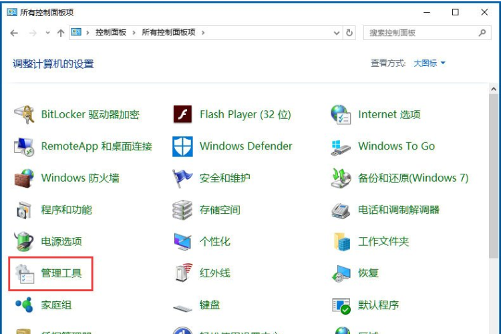501x334 pixels.
Task: Click the RemoteApp 和桌面连接 icon
Action: (24, 146)
